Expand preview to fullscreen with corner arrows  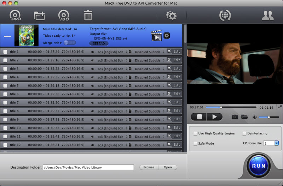(280, 107)
